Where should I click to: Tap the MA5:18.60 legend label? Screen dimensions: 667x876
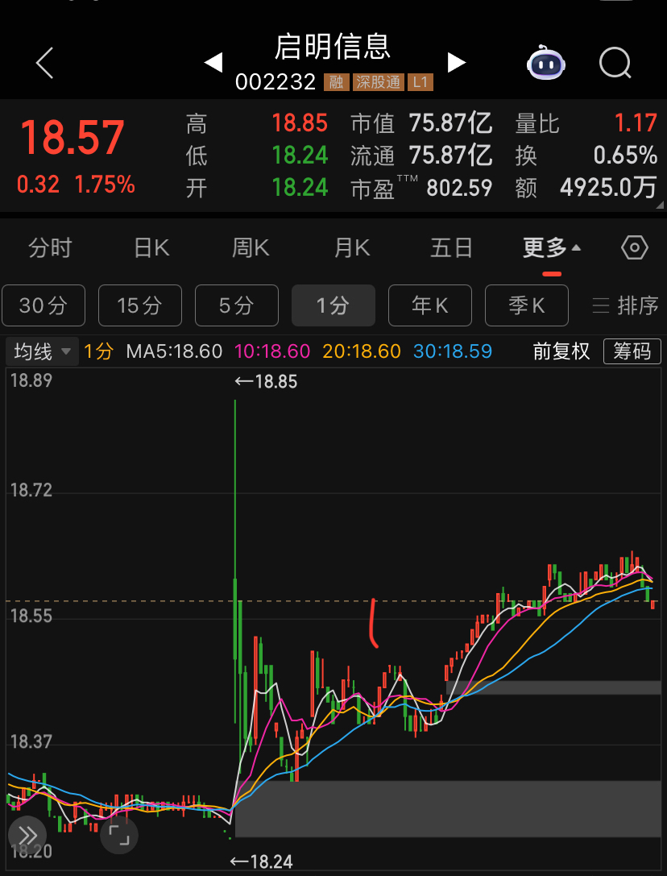click(174, 351)
